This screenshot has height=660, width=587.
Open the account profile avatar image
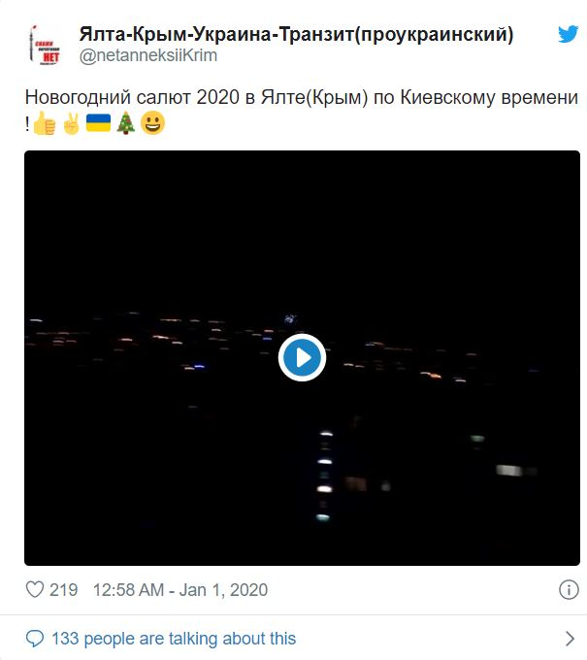(x=45, y=45)
